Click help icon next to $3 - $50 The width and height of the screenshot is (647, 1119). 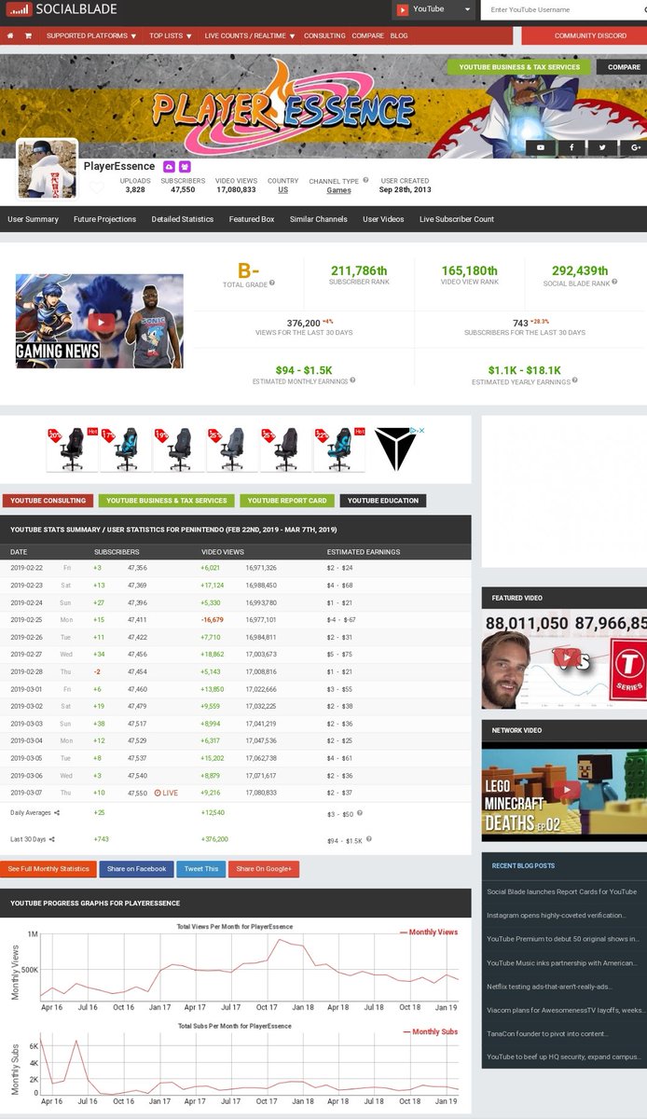point(360,812)
